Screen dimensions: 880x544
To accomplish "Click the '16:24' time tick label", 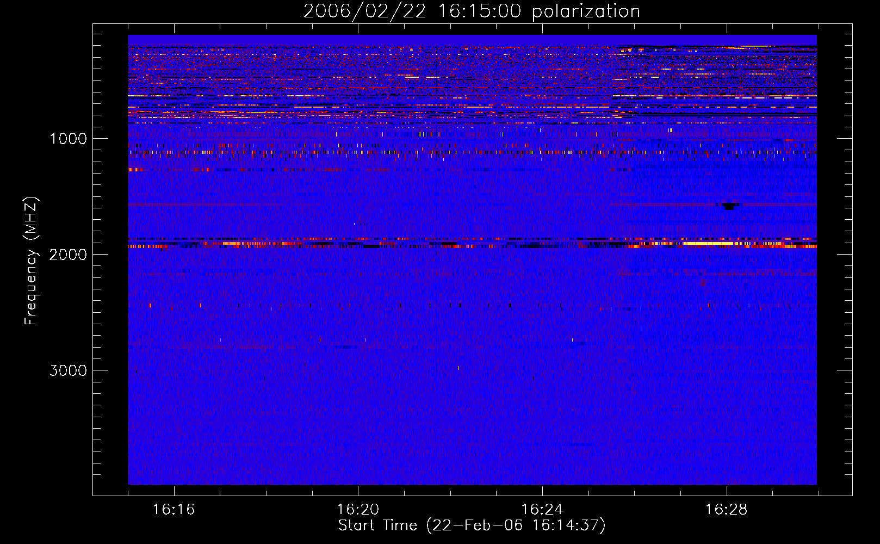I will coord(542,510).
